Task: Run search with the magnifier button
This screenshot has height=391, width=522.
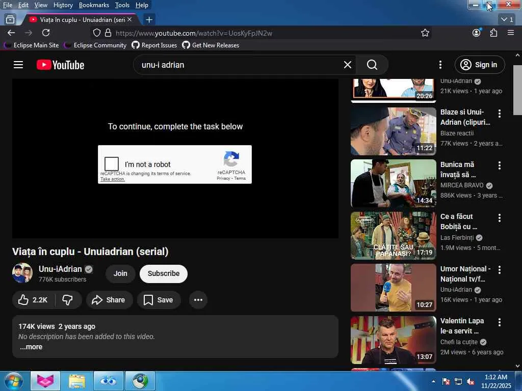Action: click(372, 65)
